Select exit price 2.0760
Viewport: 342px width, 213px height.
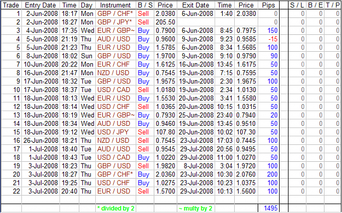click(x=246, y=174)
